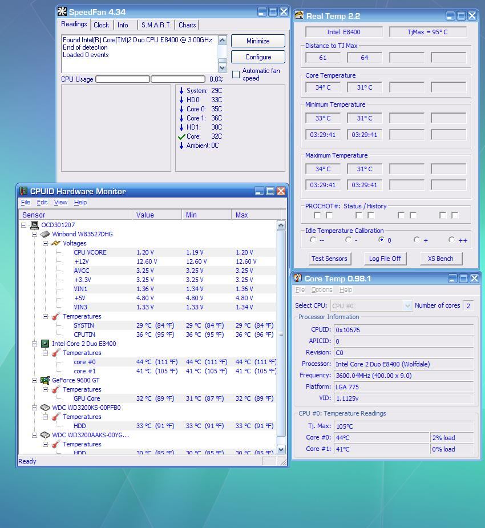Click the OCD301207 computer icon

34,224
